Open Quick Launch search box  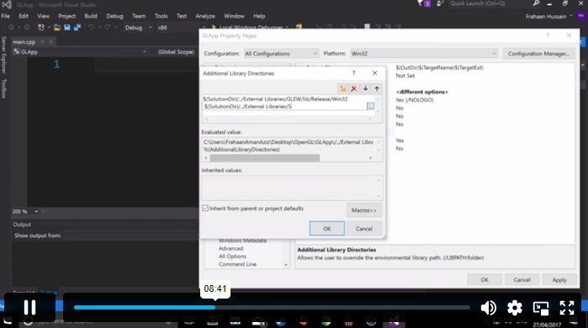point(495,3)
